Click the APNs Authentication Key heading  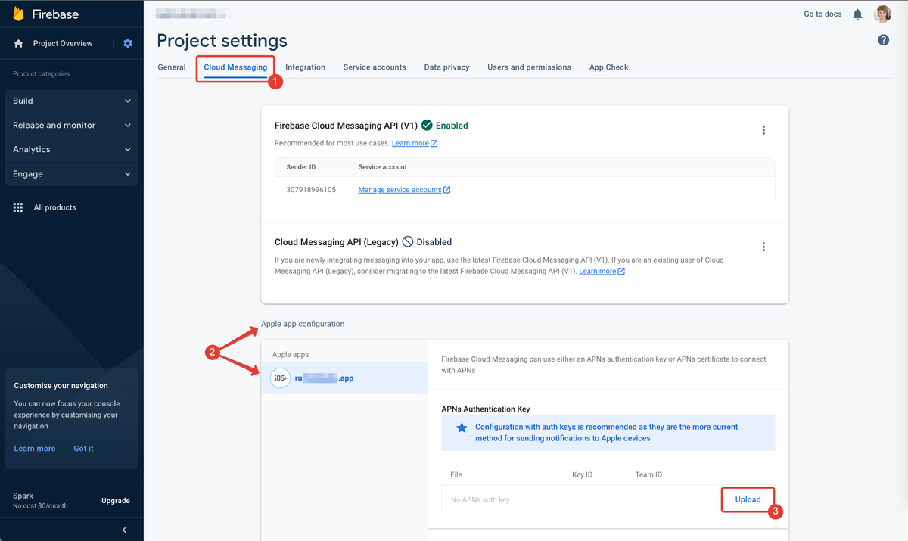pos(486,409)
